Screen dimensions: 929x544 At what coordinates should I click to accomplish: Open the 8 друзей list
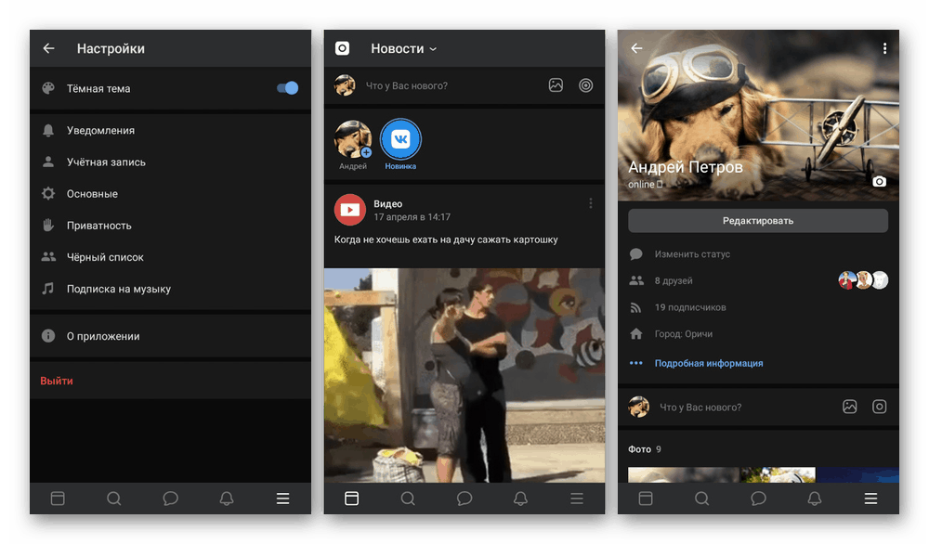coord(674,280)
